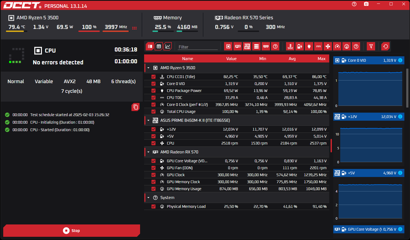410x240 pixels.
Task: Toggle the current sensor filter icon
Action: (319, 46)
